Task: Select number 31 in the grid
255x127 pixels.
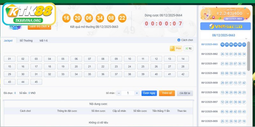Action: (36, 74)
